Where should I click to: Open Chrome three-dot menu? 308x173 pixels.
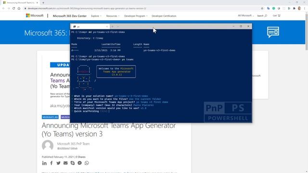(305, 9)
